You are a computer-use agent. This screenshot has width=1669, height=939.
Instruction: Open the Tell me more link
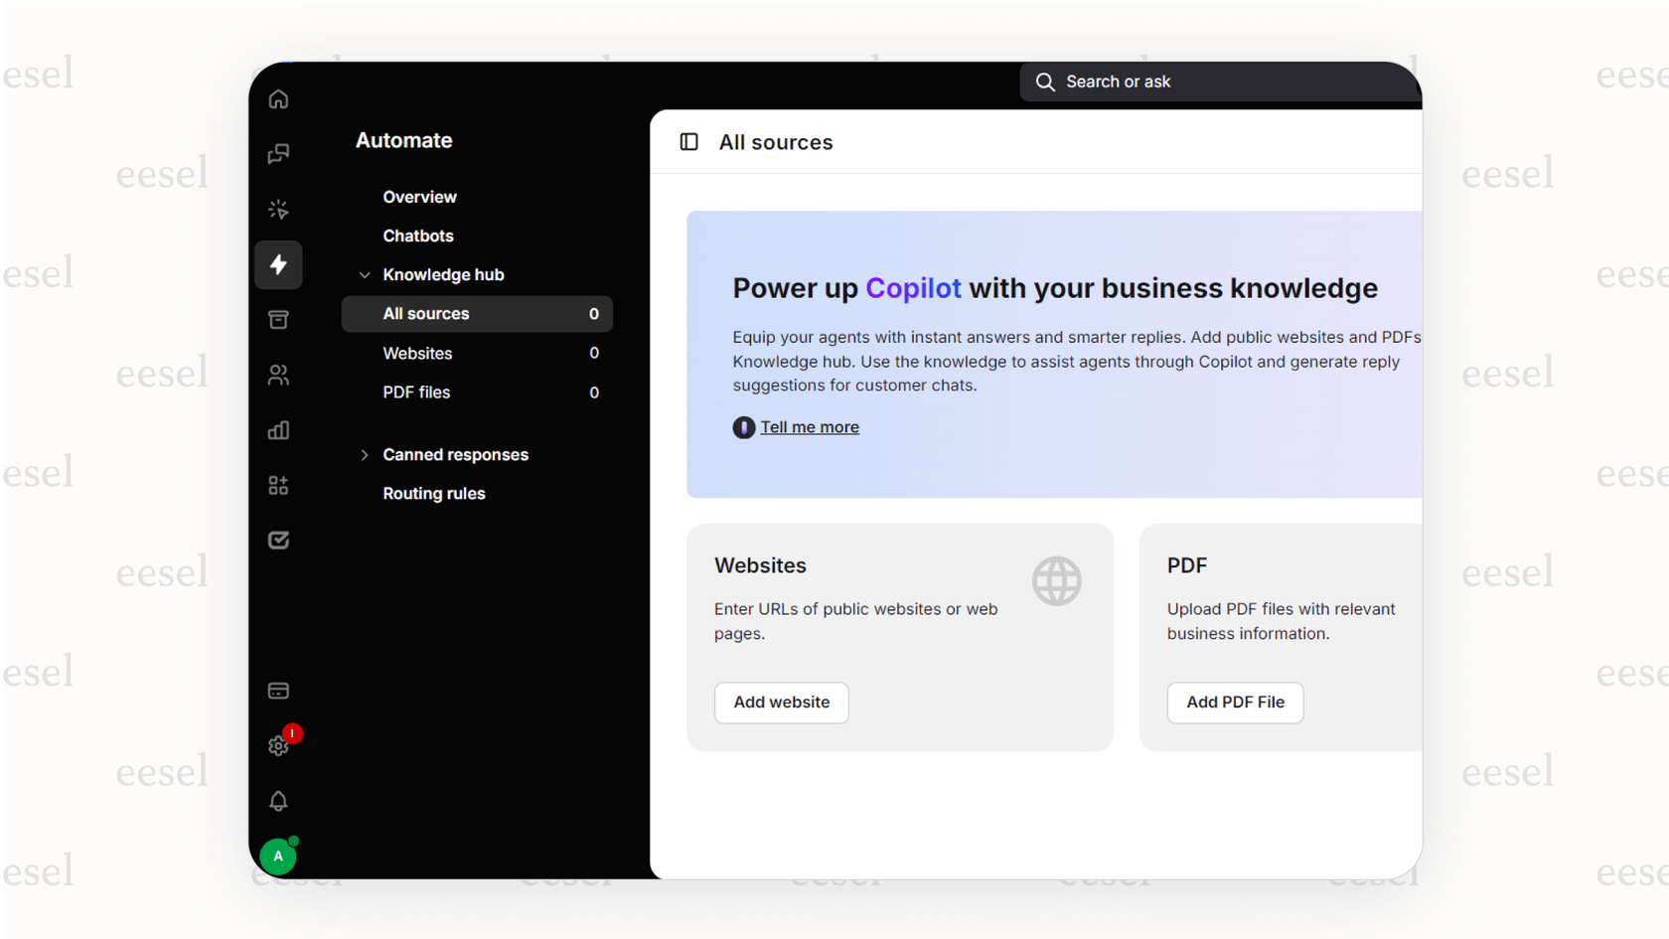point(810,426)
